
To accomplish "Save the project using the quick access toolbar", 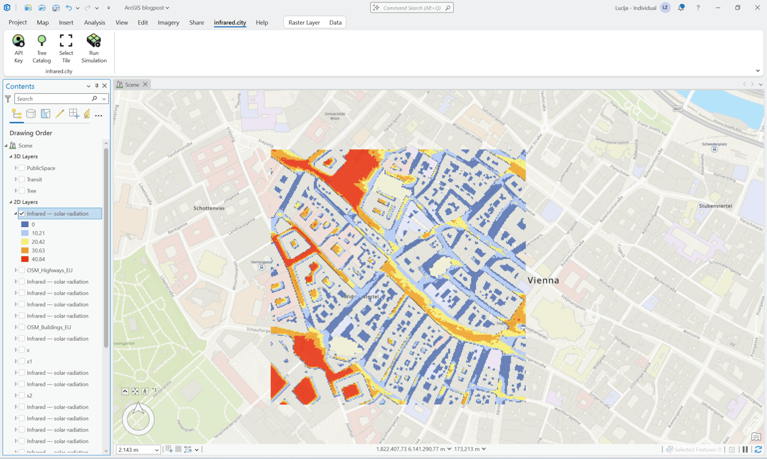I will pos(56,8).
